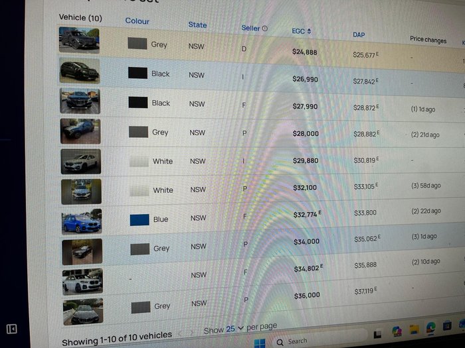
Task: Click the DAP value $37,119
Action: (364, 291)
